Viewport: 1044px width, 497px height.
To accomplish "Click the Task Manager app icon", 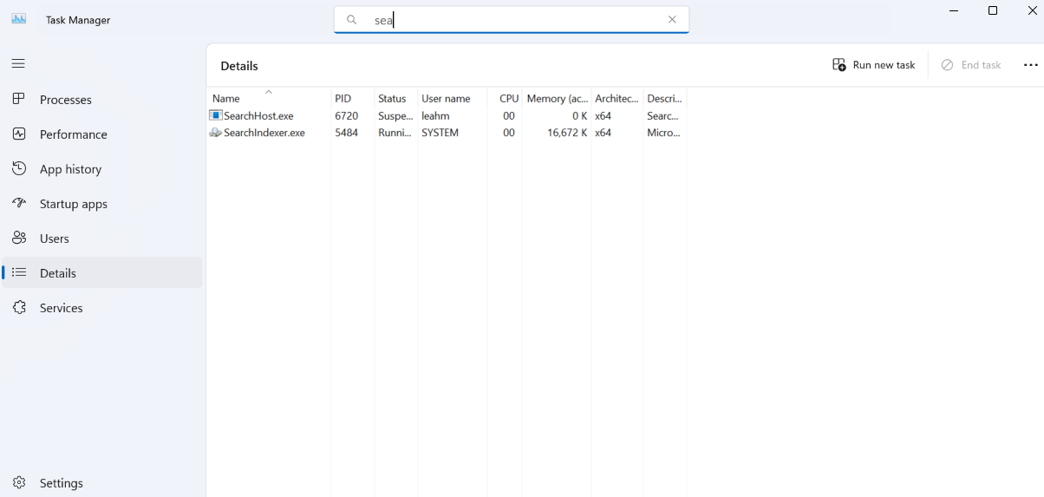I will 18,19.
